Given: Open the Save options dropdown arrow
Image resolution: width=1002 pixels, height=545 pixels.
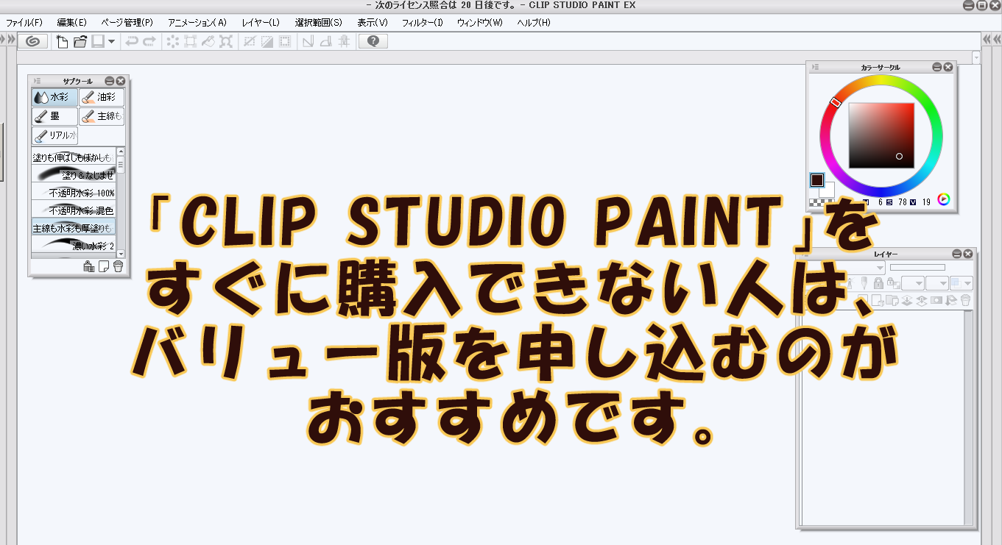Looking at the screenshot, I should [x=111, y=41].
